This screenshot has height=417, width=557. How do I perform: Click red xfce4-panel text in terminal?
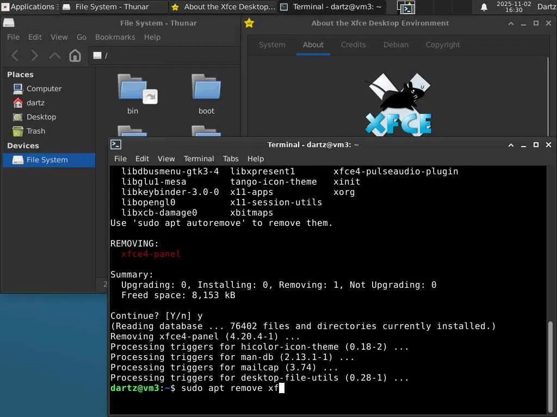click(151, 254)
